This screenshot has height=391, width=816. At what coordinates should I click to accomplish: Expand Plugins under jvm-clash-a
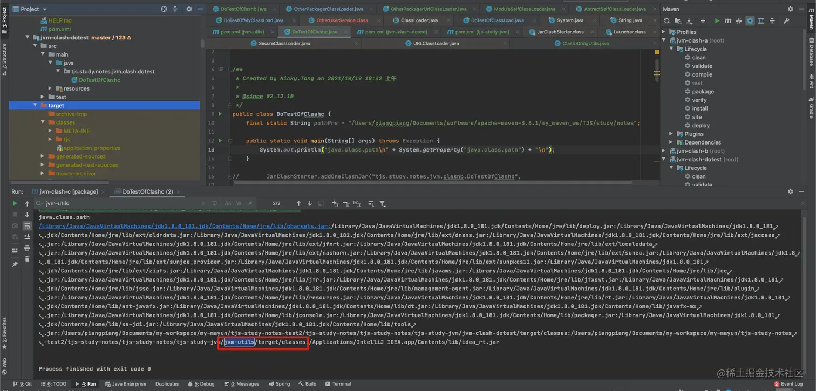tap(671, 134)
